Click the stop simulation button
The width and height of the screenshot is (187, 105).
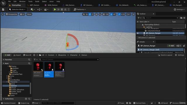[62, 9]
